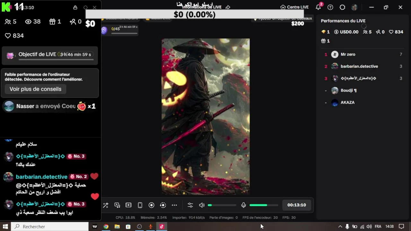The width and height of the screenshot is (411, 231).
Task: Click the samurai stream preview image
Action: [205, 116]
